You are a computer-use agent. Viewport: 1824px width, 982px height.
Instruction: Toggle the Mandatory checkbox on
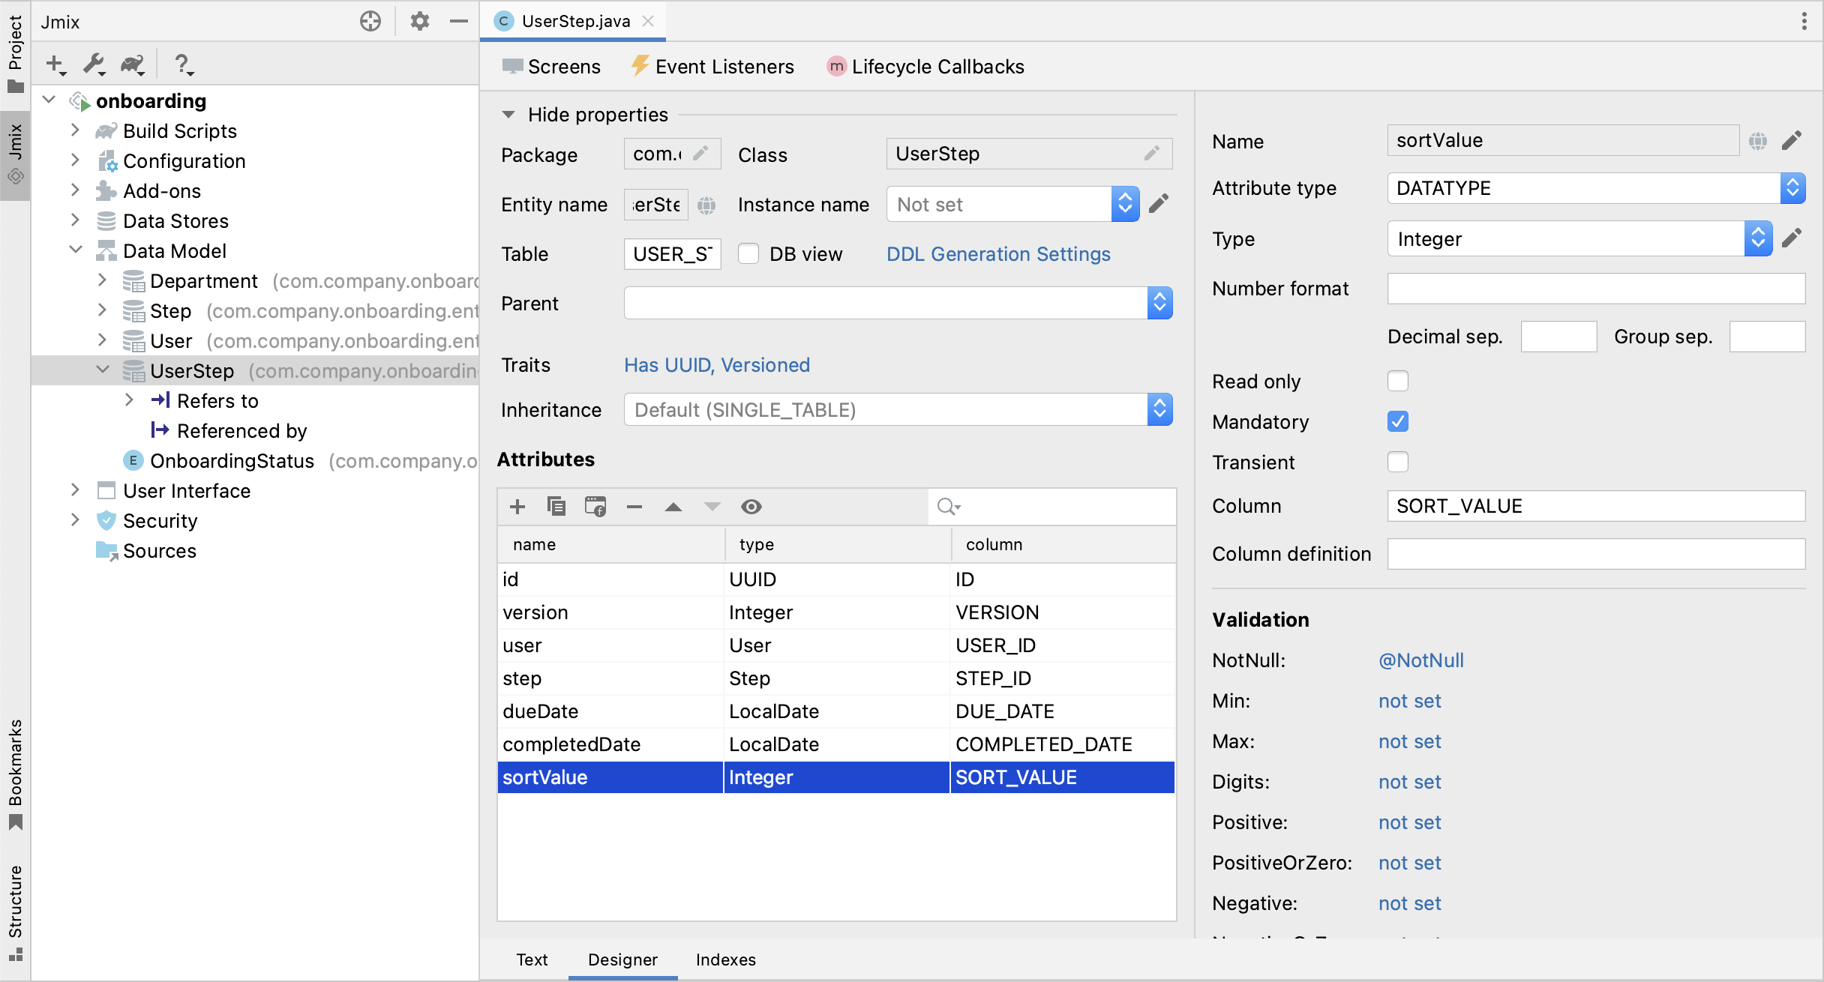[x=1397, y=421]
